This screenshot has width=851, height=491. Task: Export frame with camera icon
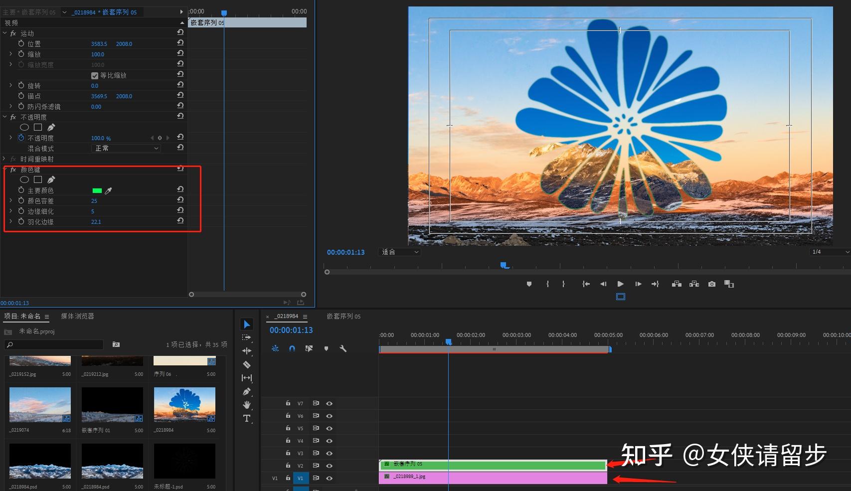click(x=712, y=284)
